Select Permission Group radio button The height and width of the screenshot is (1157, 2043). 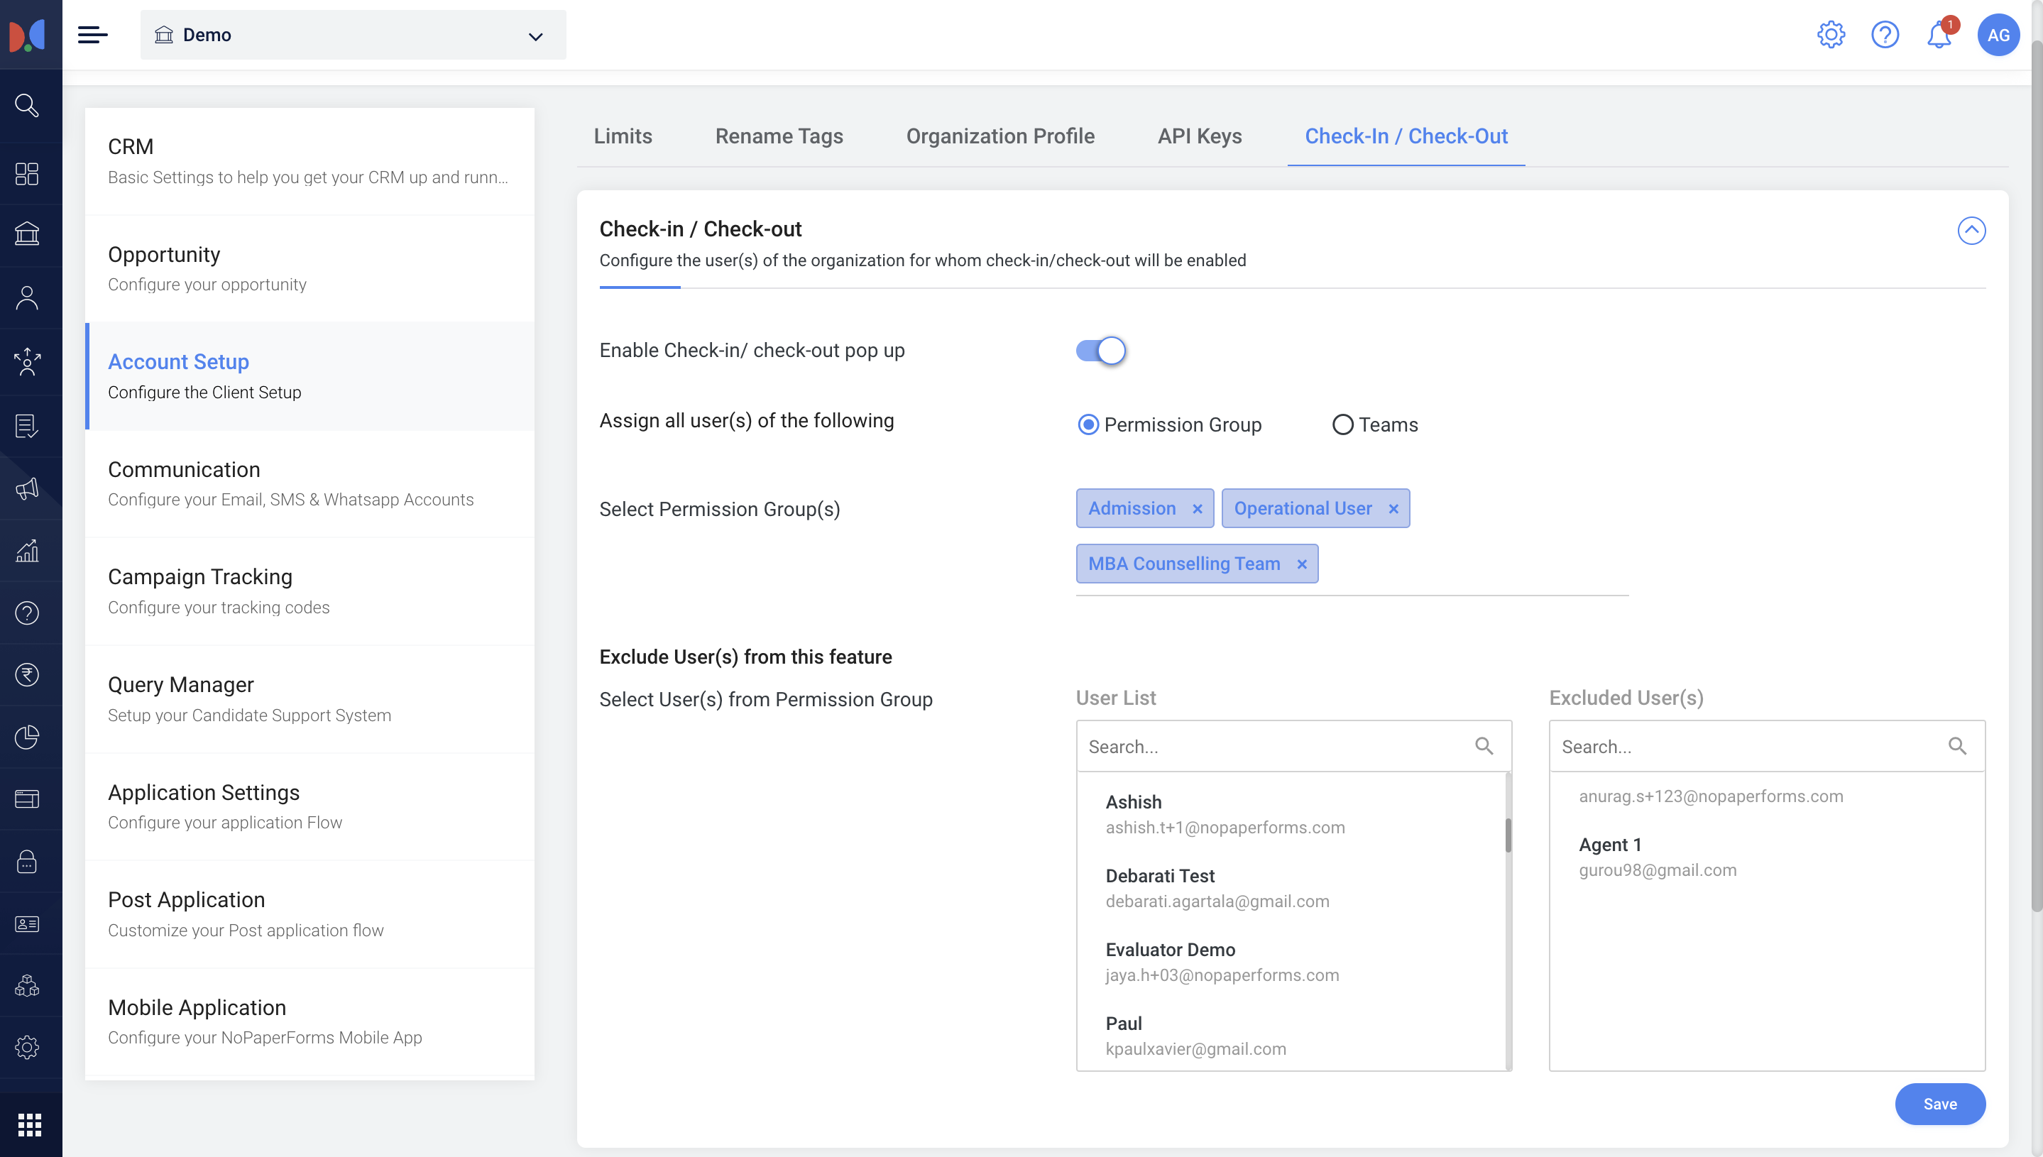[1088, 424]
